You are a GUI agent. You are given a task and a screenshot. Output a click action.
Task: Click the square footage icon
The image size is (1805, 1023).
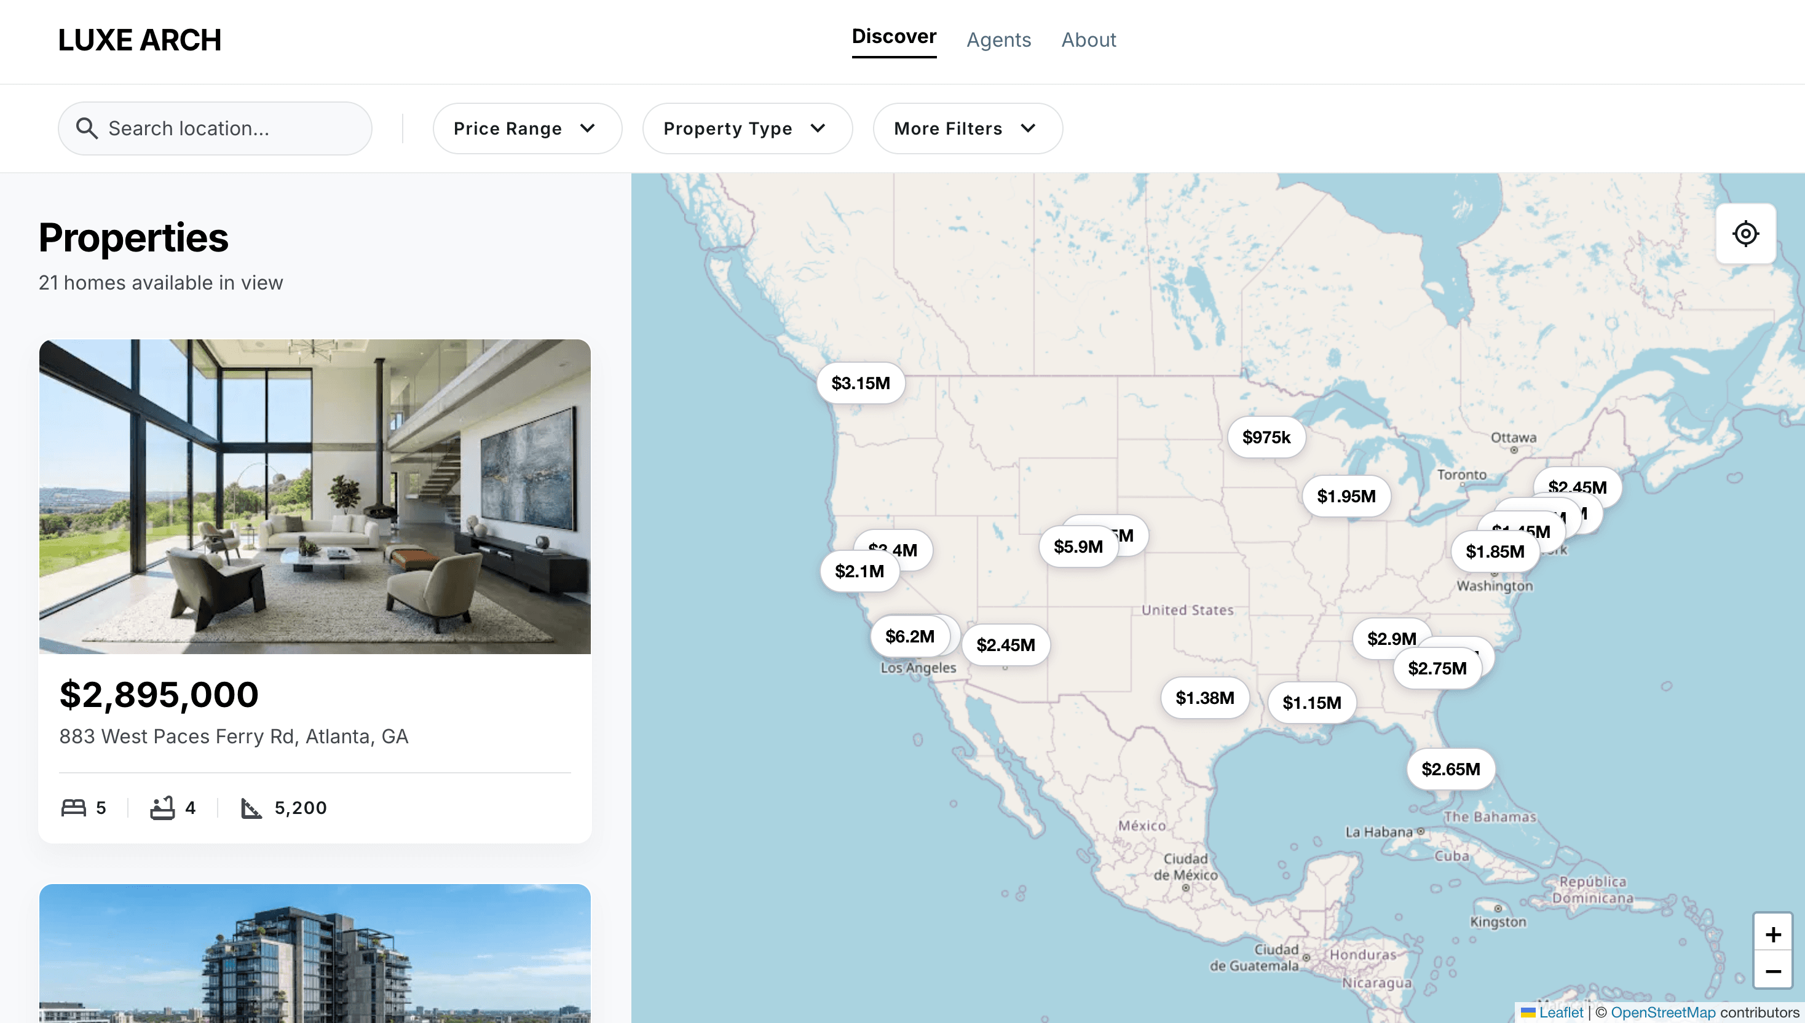pos(251,808)
